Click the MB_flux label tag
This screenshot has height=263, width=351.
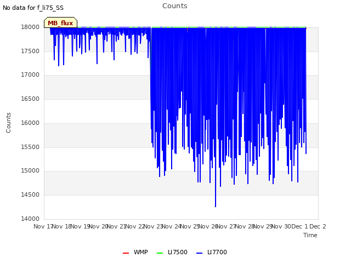[x=60, y=22]
